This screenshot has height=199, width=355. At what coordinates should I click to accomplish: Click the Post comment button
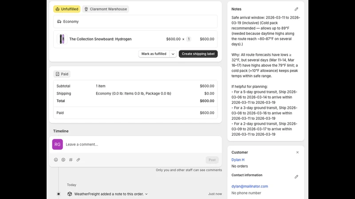(x=212, y=160)
